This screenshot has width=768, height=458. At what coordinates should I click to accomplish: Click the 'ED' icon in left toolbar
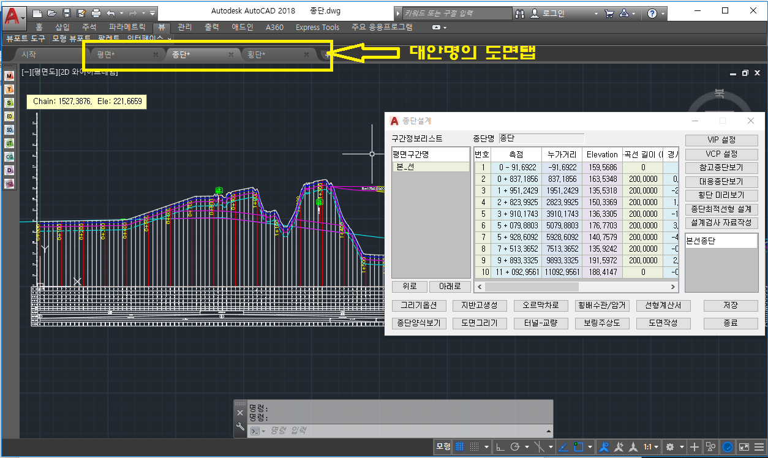pos(9,116)
